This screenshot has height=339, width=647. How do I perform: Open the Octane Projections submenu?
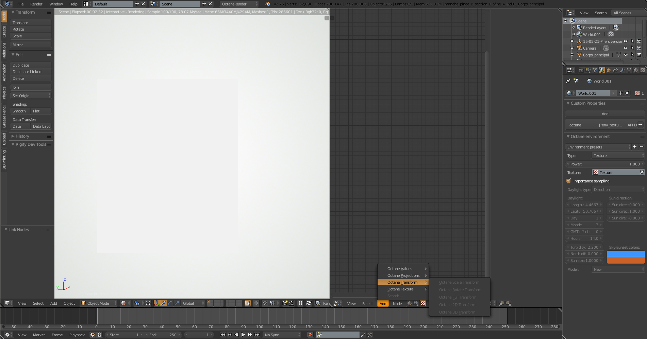point(403,275)
